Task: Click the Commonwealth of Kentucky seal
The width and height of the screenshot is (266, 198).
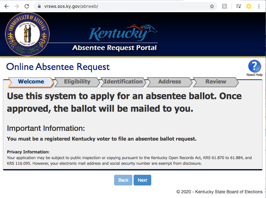Action: pyautogui.click(x=27, y=34)
